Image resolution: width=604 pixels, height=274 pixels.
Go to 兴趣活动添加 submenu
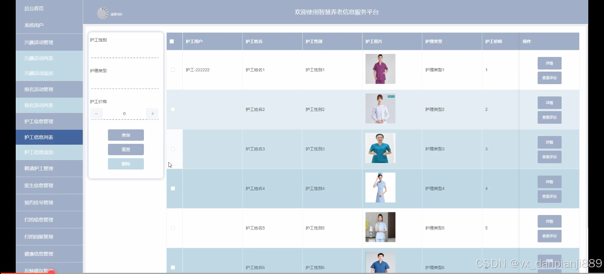[x=49, y=73]
